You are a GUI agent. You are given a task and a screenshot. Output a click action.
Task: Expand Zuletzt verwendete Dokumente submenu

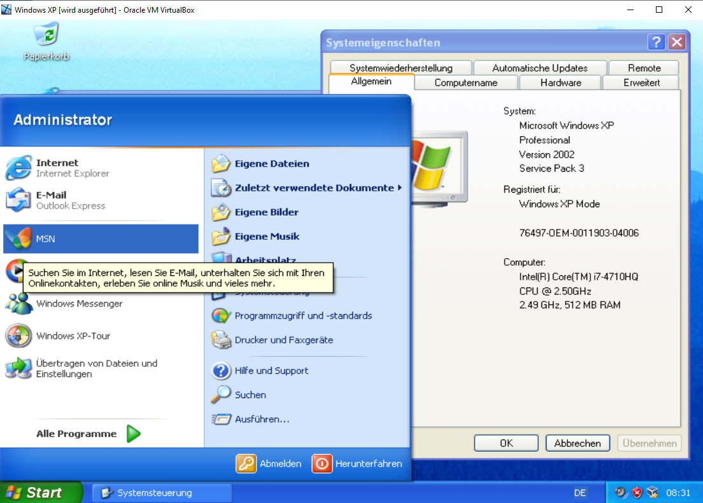click(x=307, y=188)
